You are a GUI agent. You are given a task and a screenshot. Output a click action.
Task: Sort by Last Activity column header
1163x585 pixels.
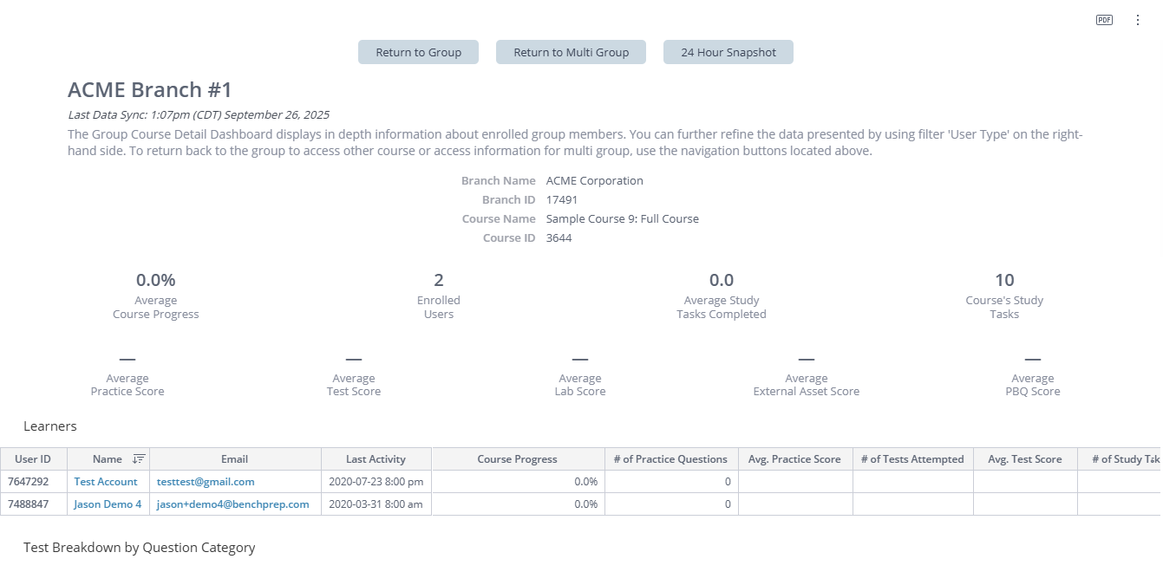click(376, 459)
